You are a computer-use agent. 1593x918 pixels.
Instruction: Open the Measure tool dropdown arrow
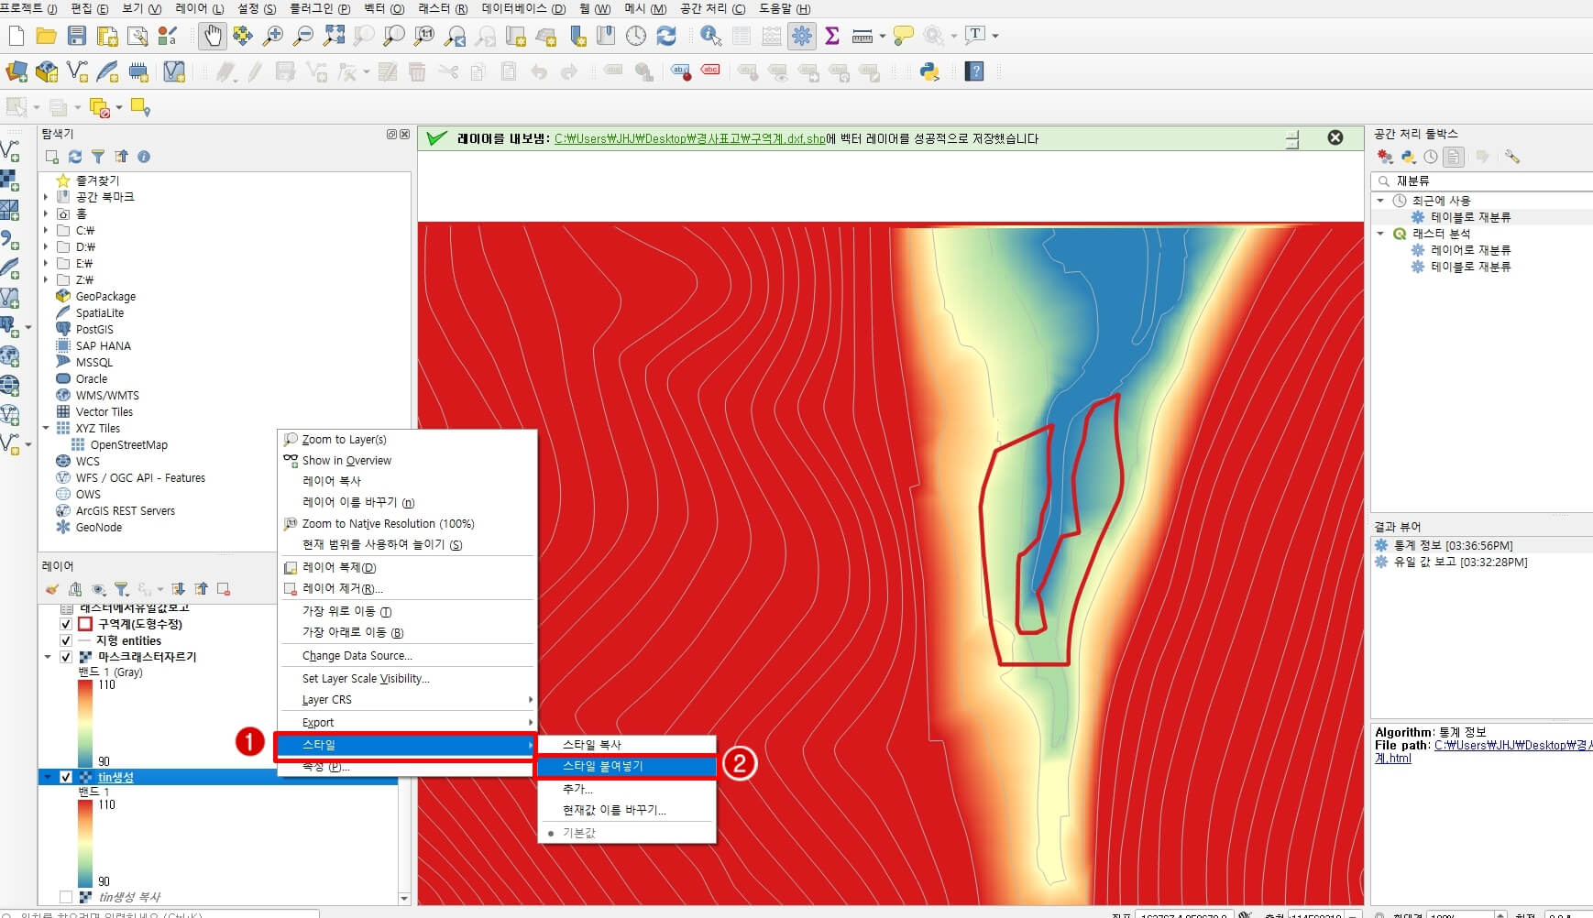882,36
